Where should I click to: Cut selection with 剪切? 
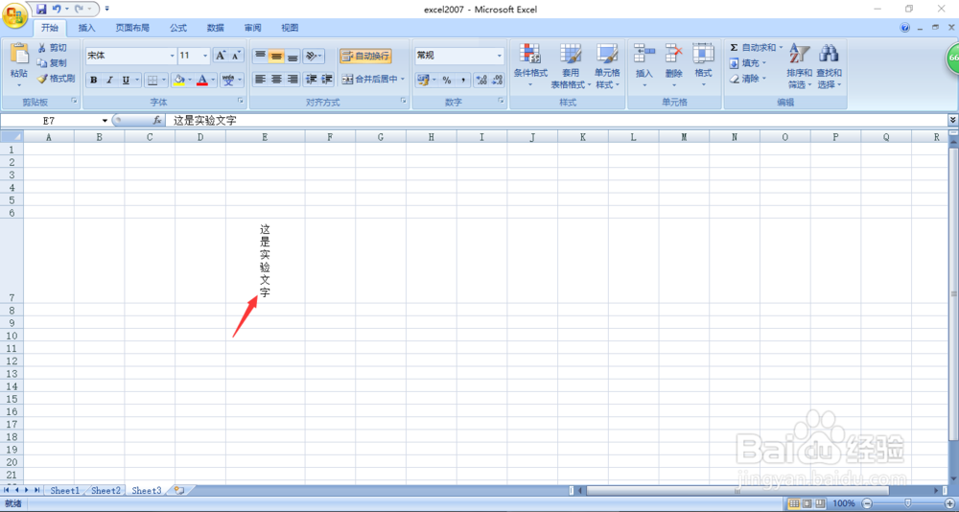(x=52, y=48)
